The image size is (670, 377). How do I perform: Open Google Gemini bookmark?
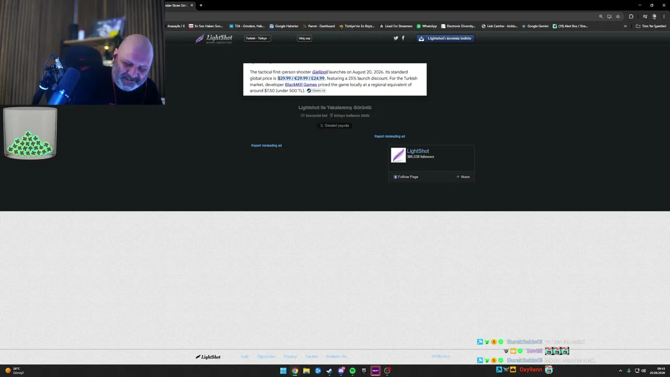pyautogui.click(x=535, y=26)
